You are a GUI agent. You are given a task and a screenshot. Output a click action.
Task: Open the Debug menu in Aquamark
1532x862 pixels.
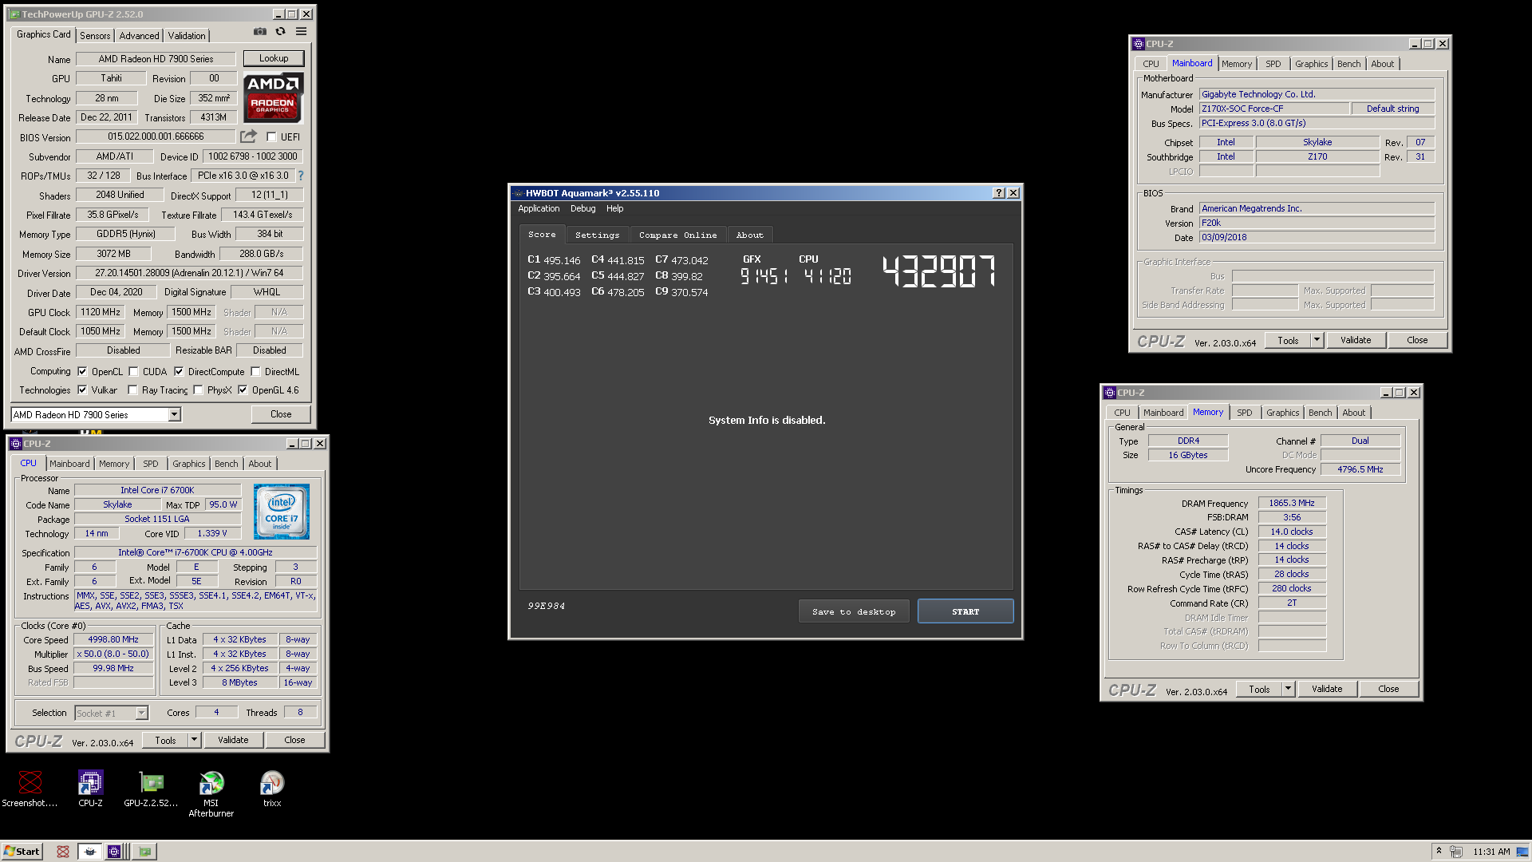point(582,208)
